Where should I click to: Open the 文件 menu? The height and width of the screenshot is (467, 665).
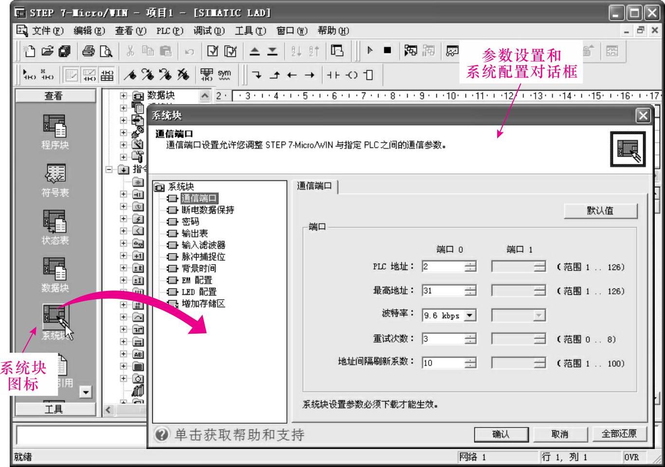coord(48,31)
